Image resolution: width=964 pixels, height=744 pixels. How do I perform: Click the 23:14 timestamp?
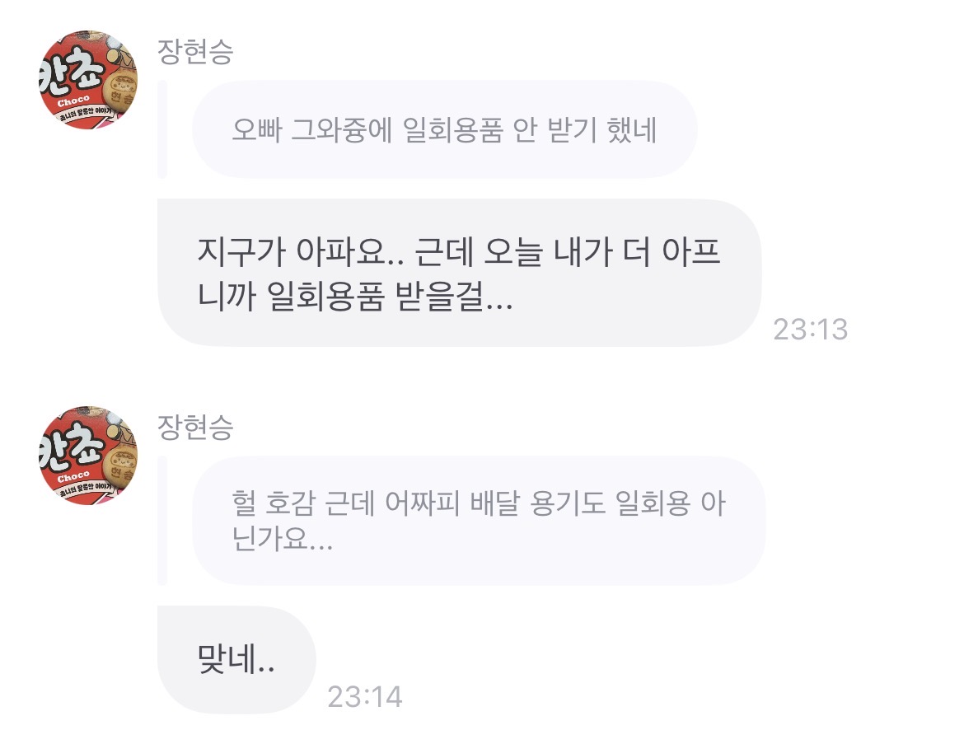tap(364, 697)
